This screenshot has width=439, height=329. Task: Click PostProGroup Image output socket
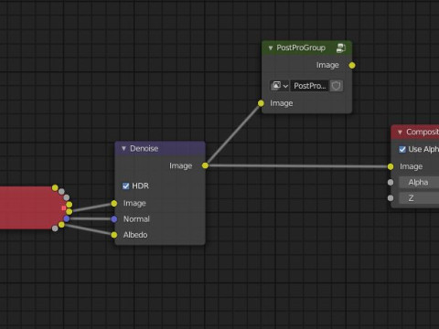coord(352,65)
